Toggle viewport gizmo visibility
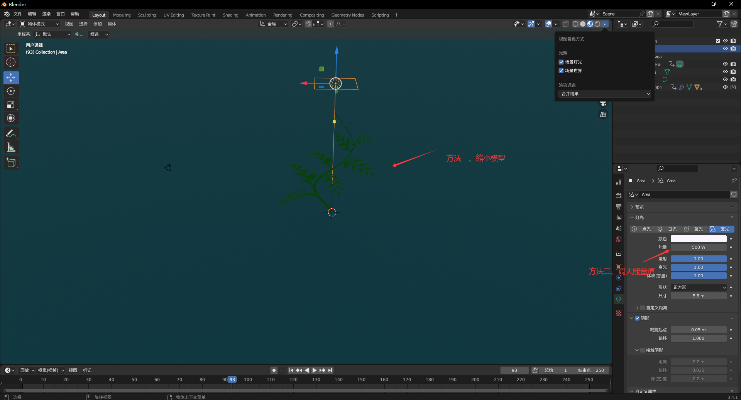Image resolution: width=741 pixels, height=400 pixels. pyautogui.click(x=531, y=24)
